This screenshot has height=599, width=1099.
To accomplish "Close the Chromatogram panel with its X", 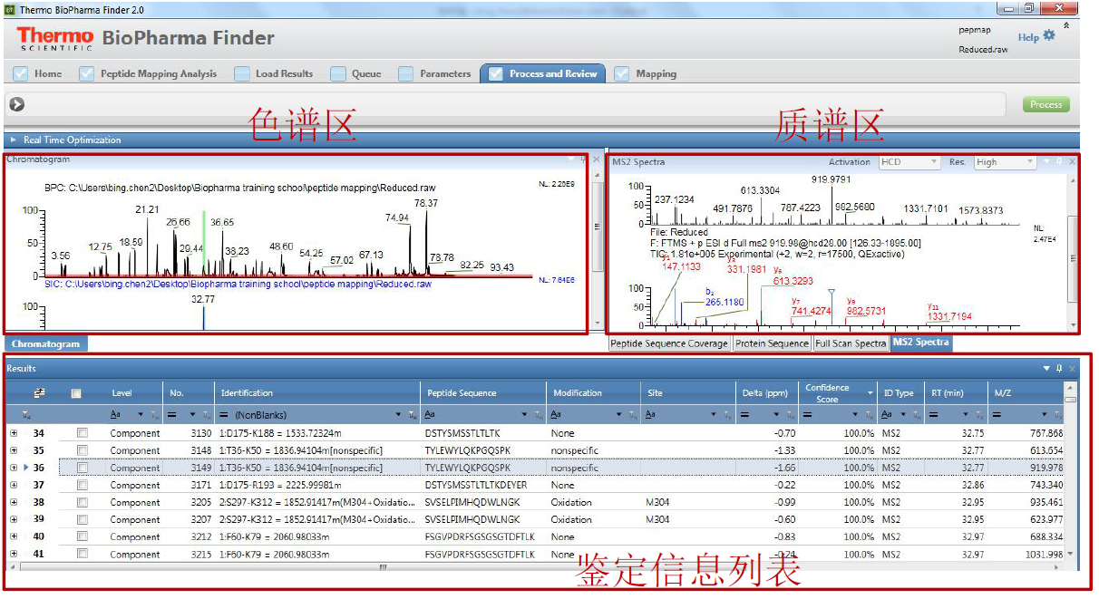I will (596, 159).
